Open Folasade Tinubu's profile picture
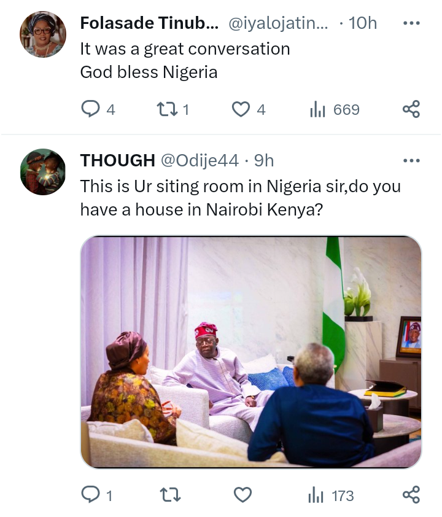442x517 pixels. pos(43,34)
